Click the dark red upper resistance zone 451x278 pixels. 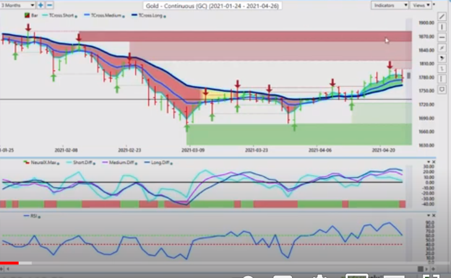tap(245, 37)
